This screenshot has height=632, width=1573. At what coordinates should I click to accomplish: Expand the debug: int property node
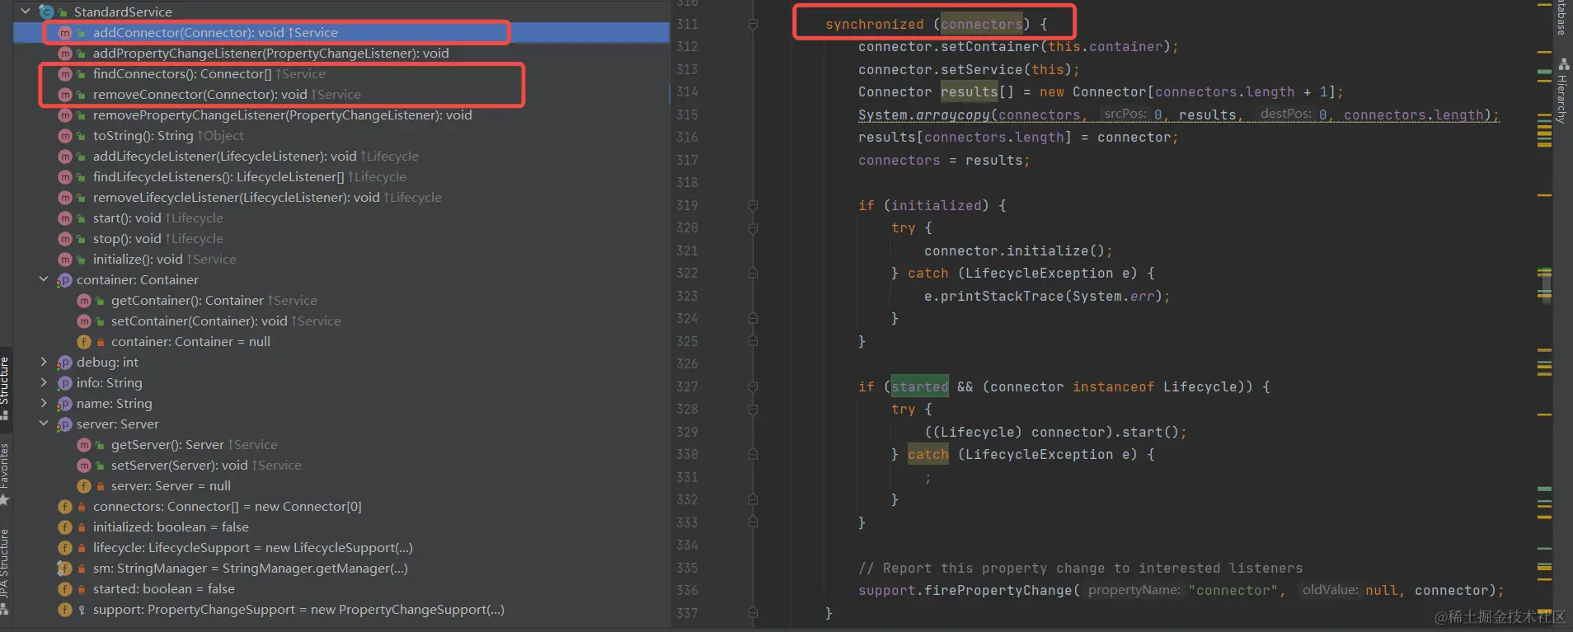pyautogui.click(x=44, y=362)
